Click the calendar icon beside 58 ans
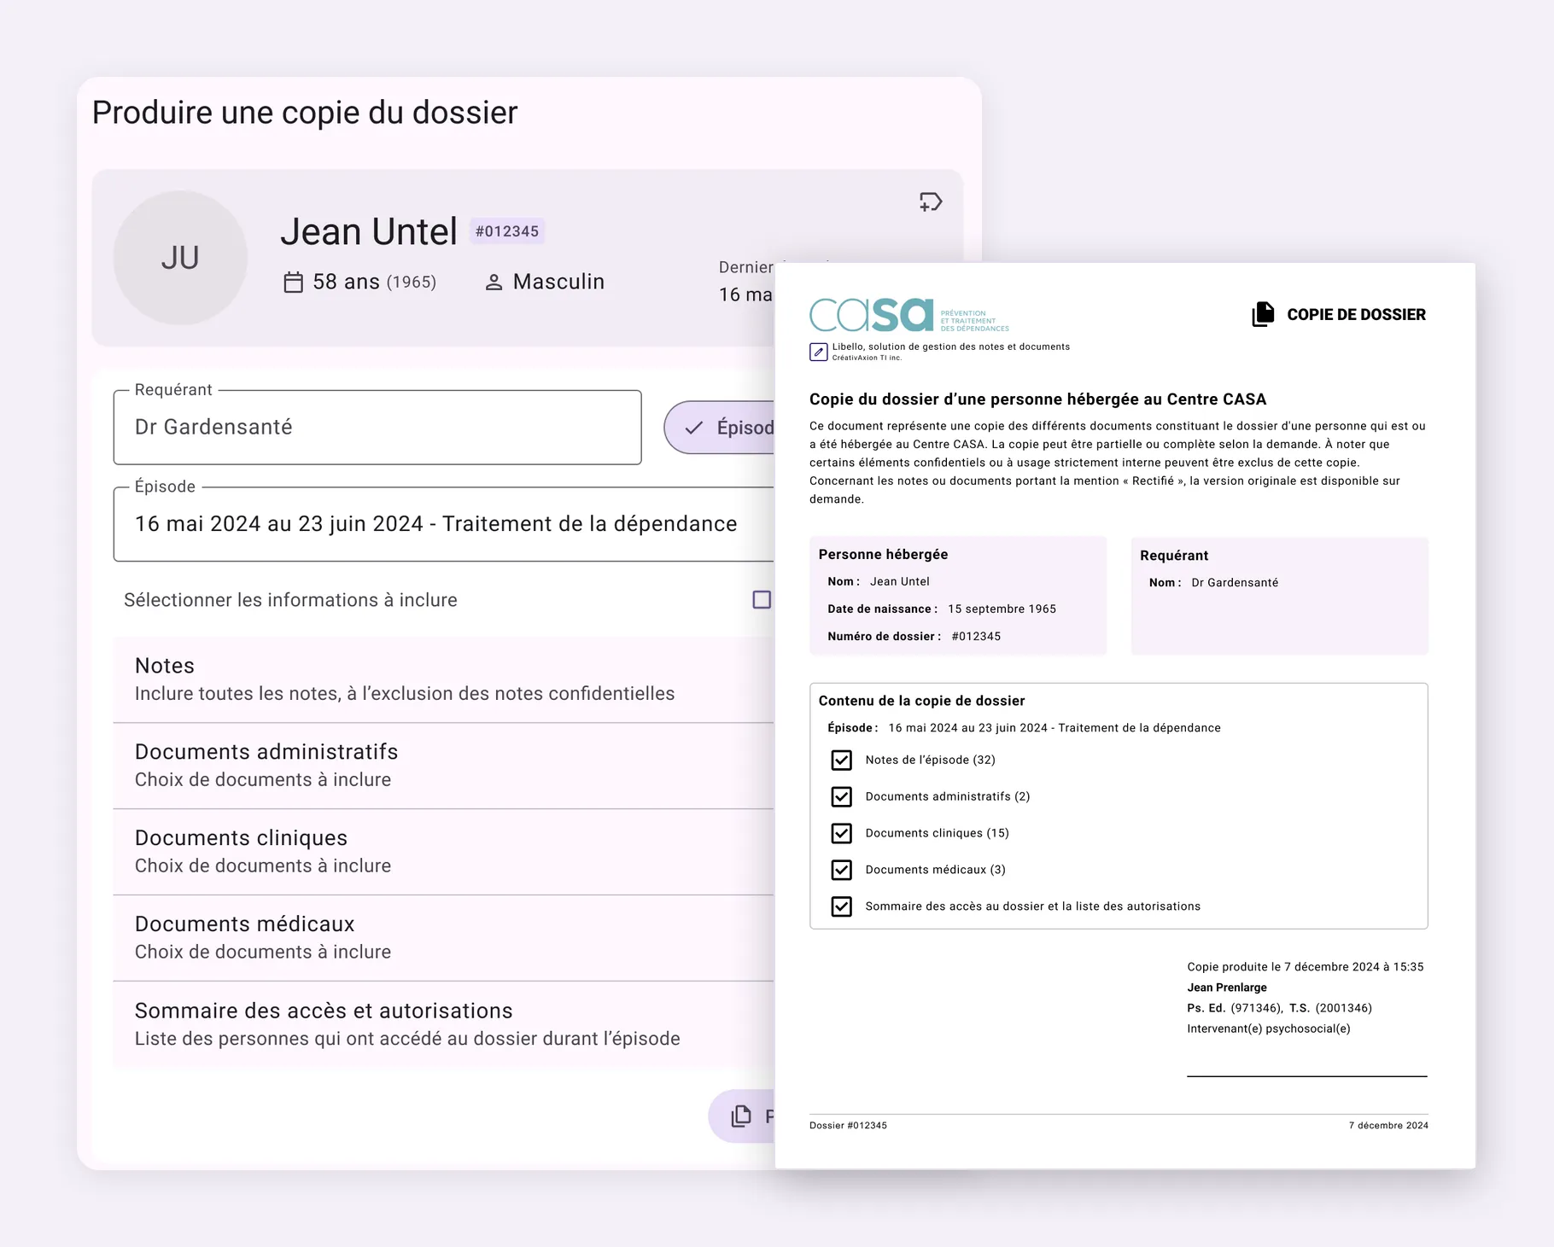The width and height of the screenshot is (1554, 1247). (x=293, y=283)
